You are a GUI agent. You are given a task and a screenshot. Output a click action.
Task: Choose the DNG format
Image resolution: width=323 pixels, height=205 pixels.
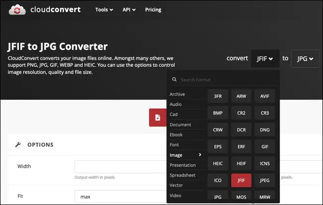(265, 130)
